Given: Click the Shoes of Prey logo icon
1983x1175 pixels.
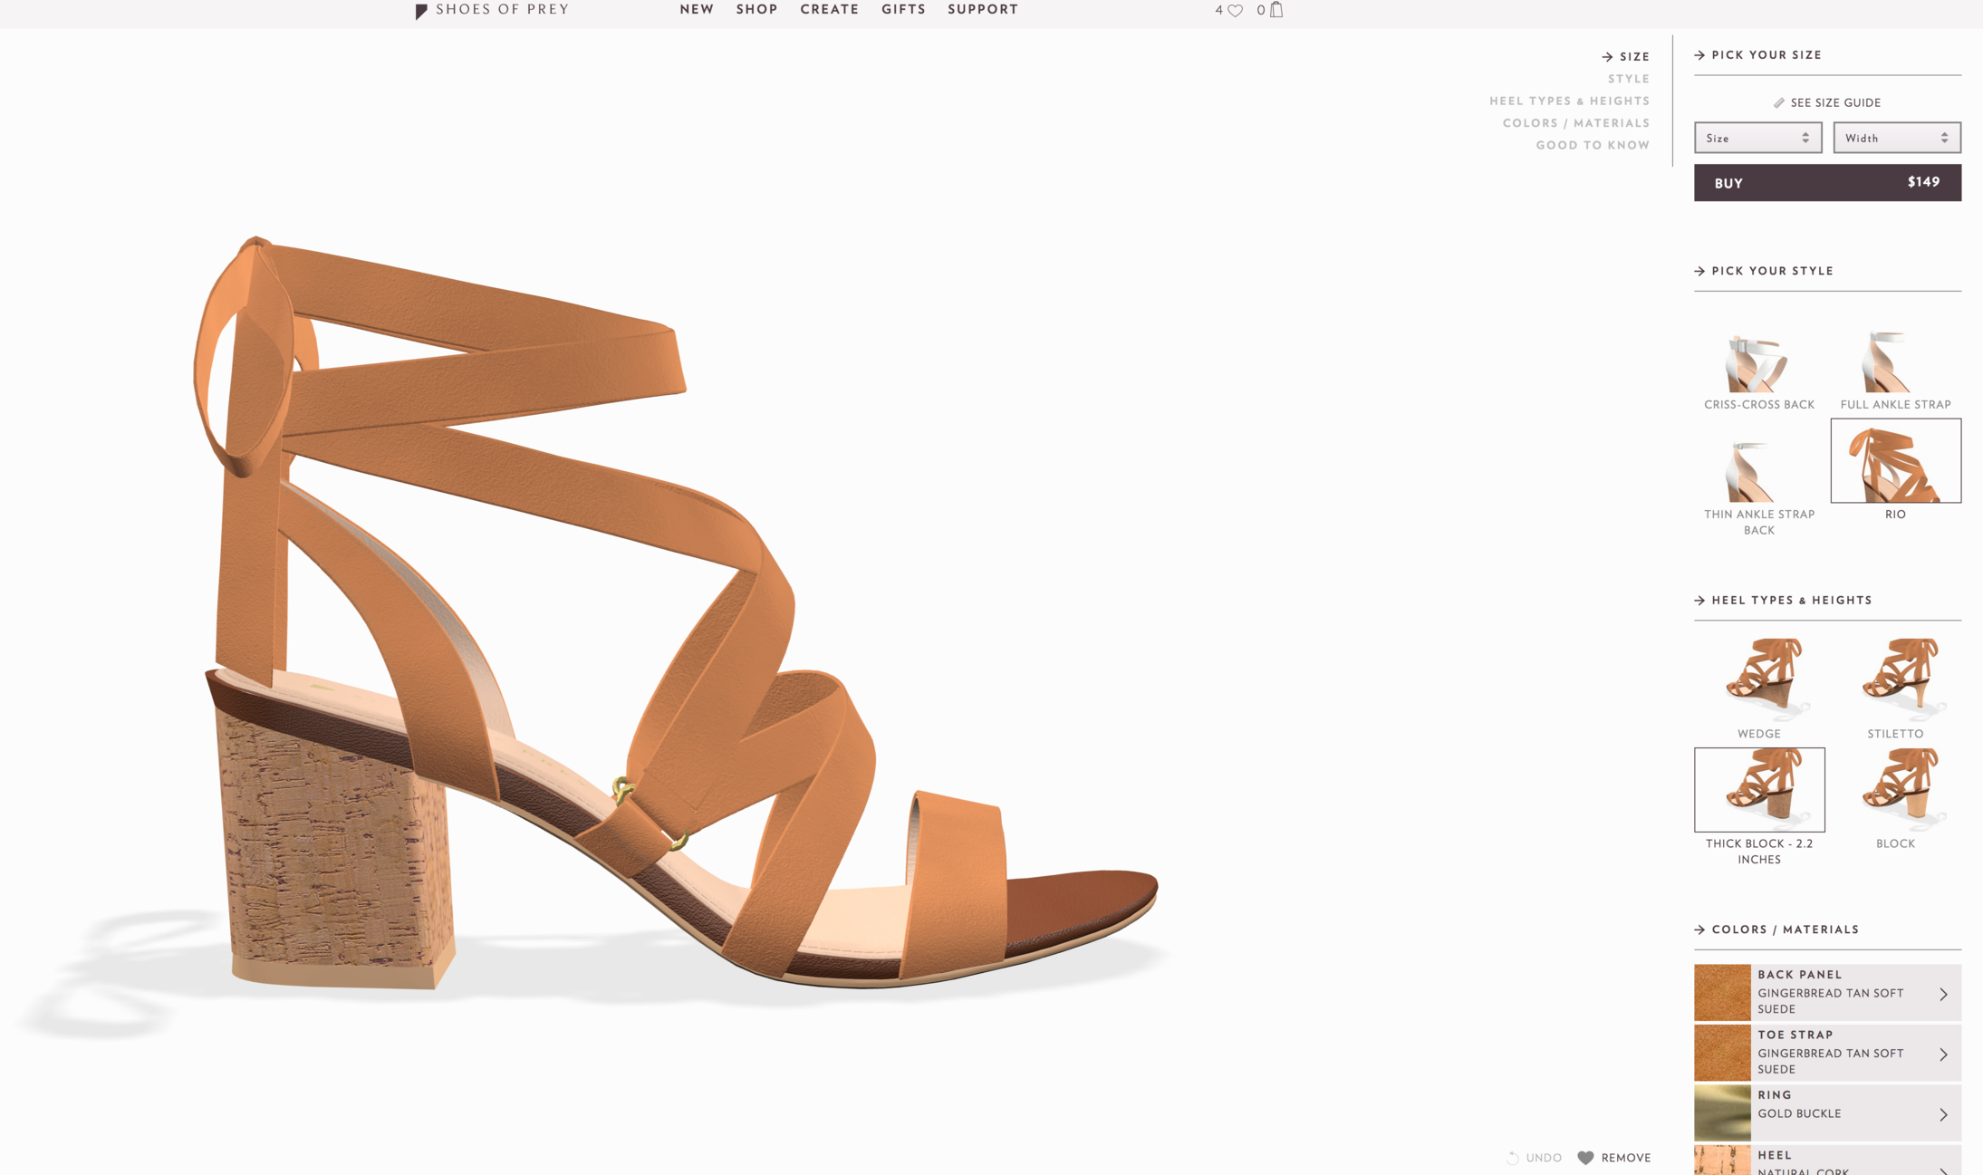Looking at the screenshot, I should 421,11.
